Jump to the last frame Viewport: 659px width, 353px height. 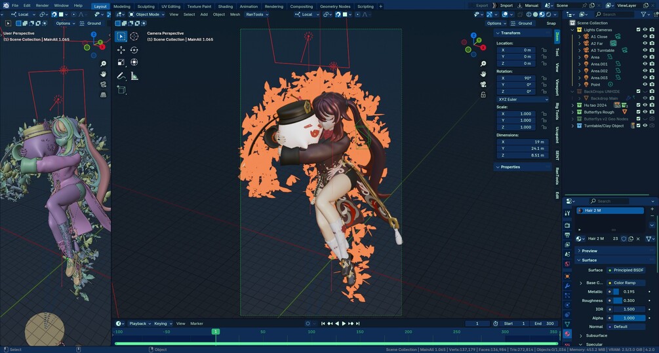click(x=357, y=324)
